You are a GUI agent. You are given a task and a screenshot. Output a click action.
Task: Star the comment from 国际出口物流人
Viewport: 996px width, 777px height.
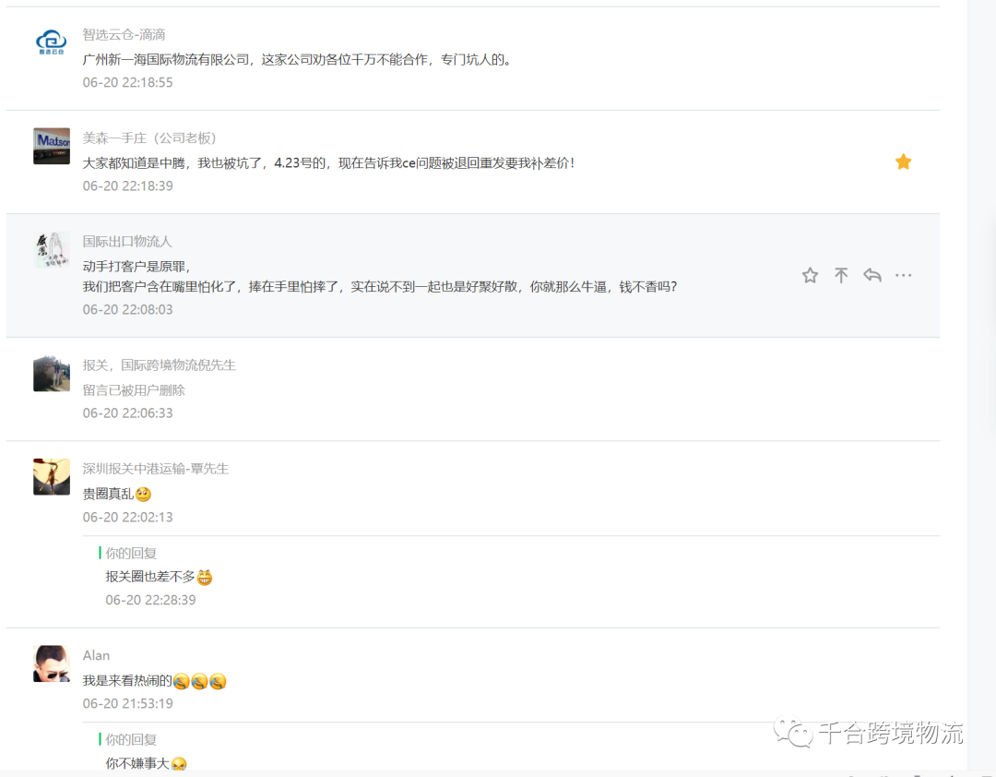pos(810,274)
